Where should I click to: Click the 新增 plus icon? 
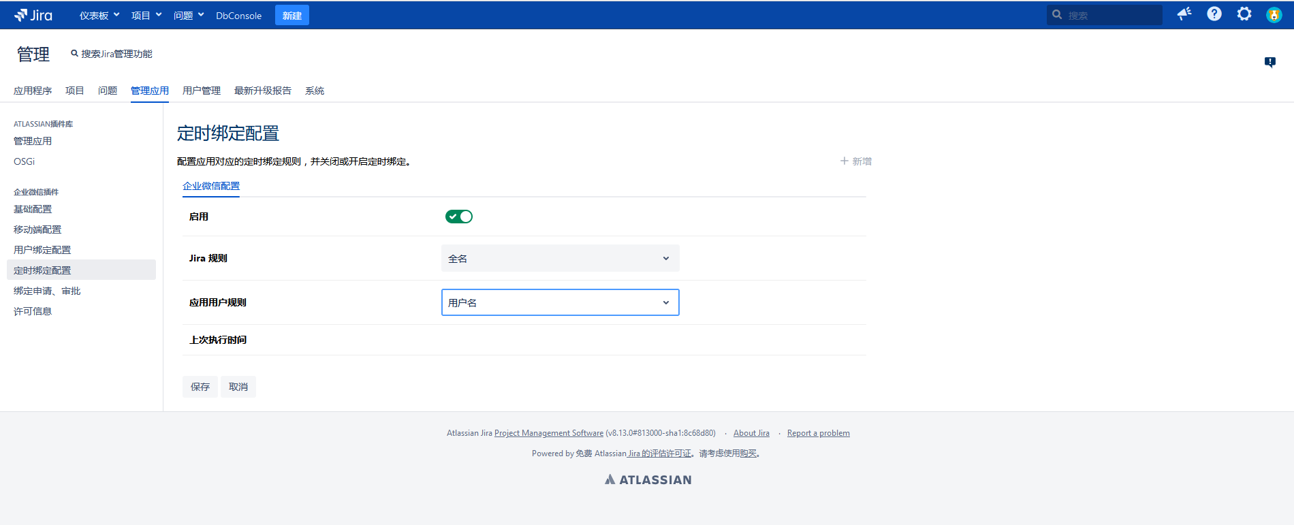coord(845,161)
